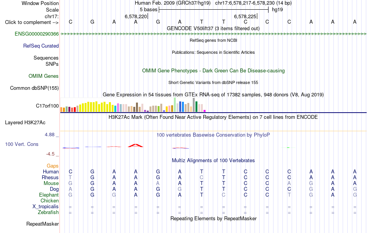
Task: Click the hg19 label beside the scale bar
Action: 277,10
